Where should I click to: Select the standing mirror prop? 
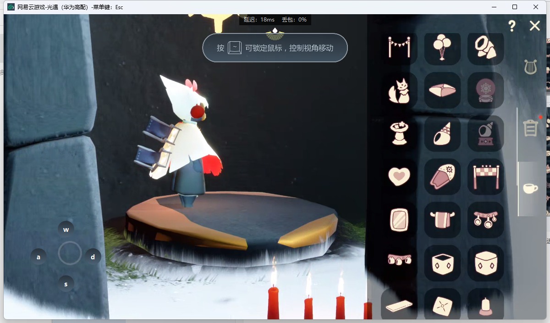coord(399,220)
